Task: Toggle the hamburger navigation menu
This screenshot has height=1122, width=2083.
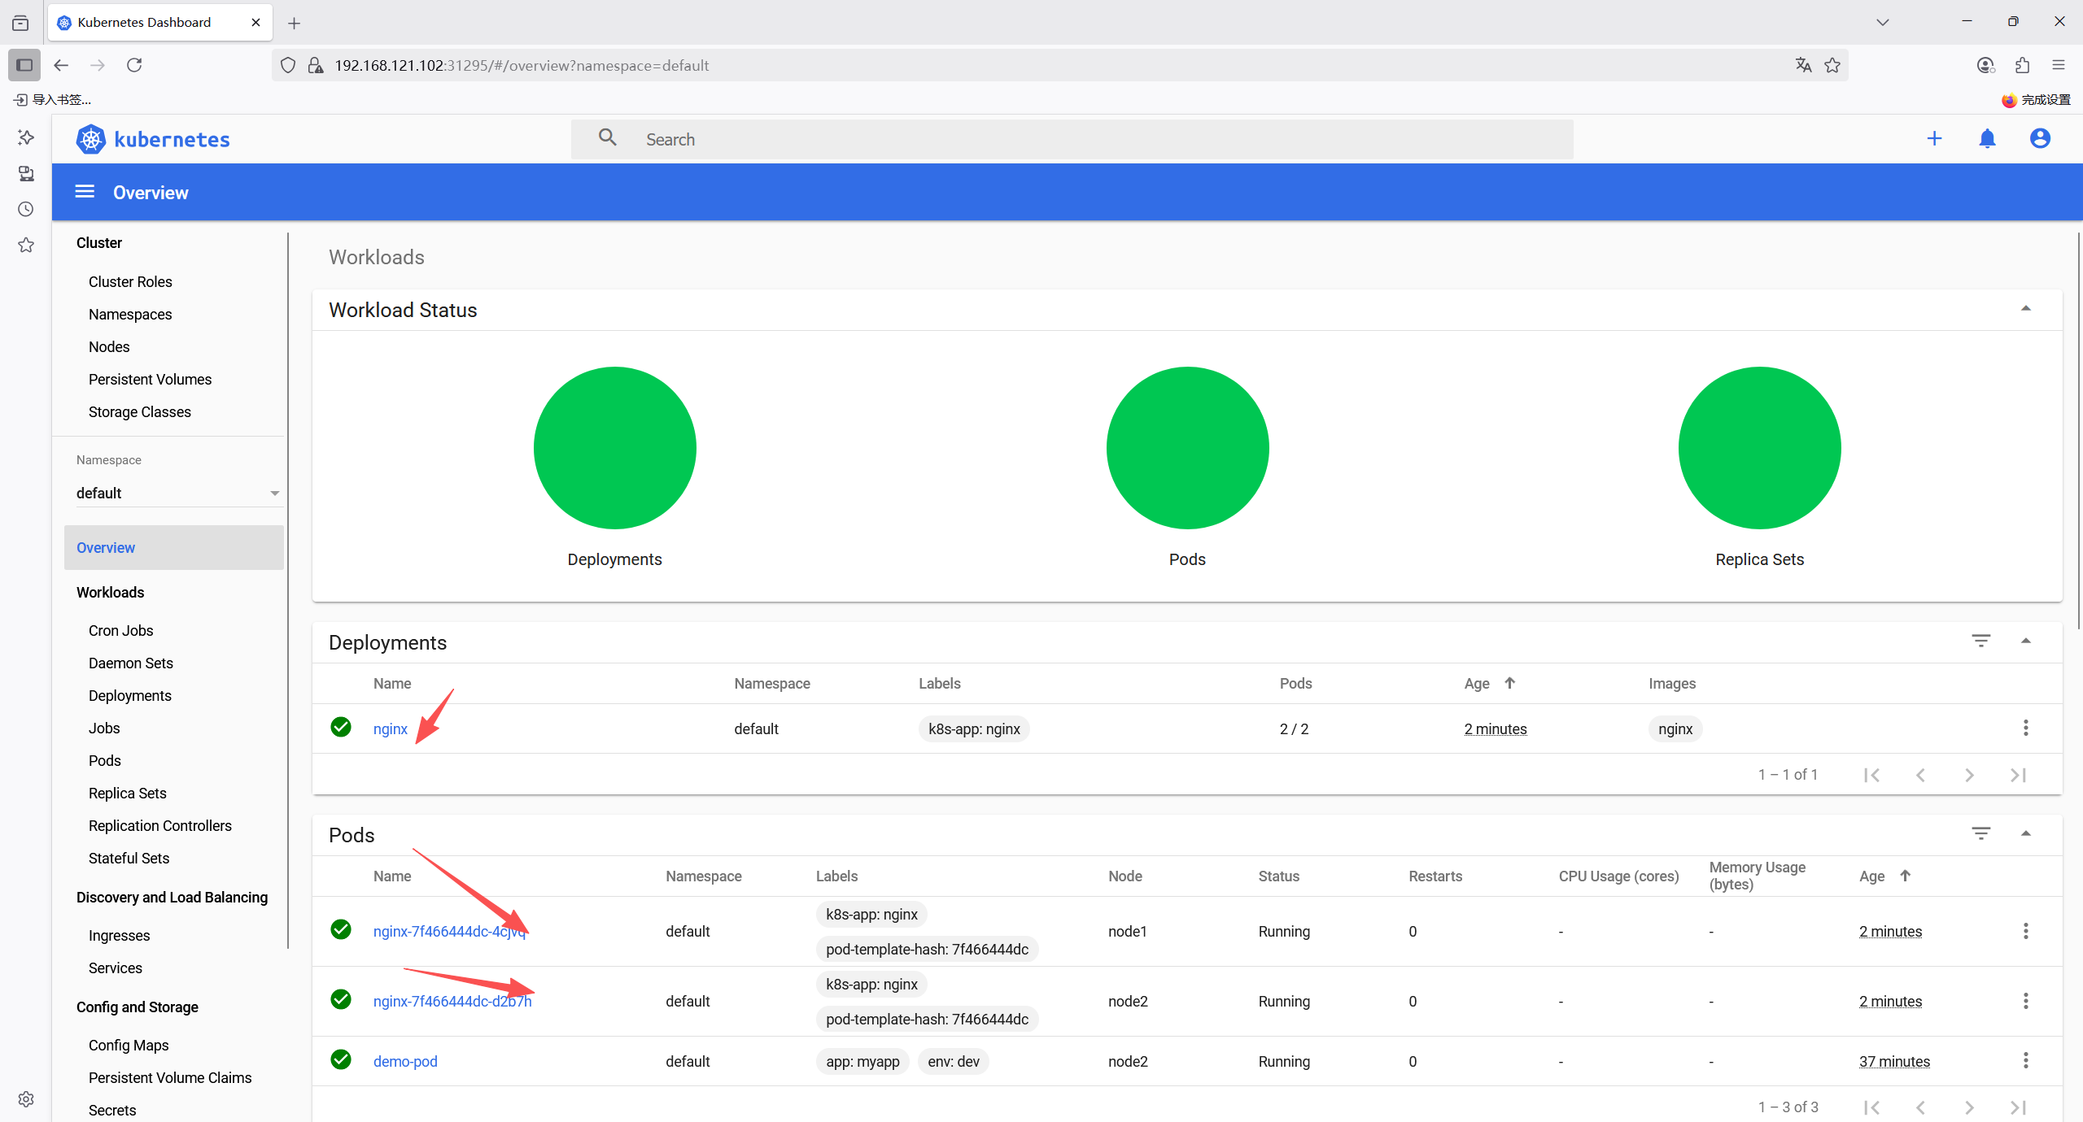Action: (x=85, y=192)
